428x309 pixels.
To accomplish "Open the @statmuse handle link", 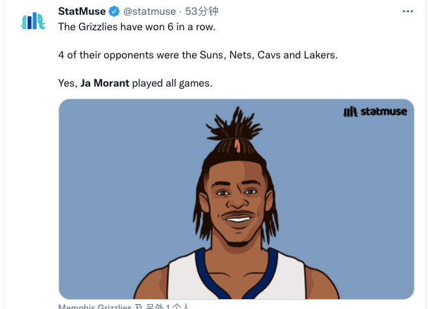I will pyautogui.click(x=149, y=11).
